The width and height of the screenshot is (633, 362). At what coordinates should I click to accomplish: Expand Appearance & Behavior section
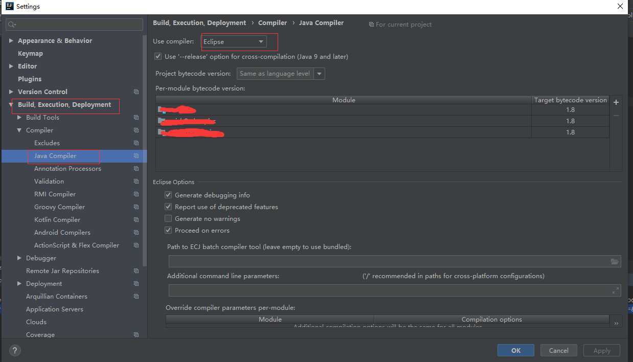pos(11,41)
